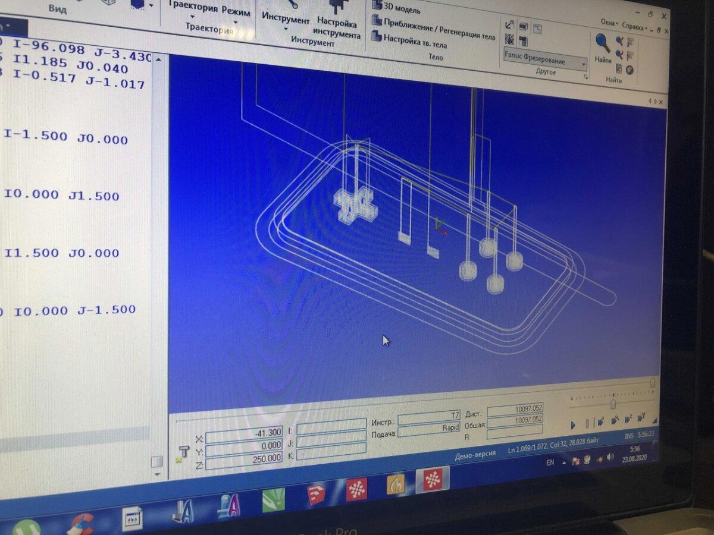Open 3D модель solid option

[x=396, y=8]
